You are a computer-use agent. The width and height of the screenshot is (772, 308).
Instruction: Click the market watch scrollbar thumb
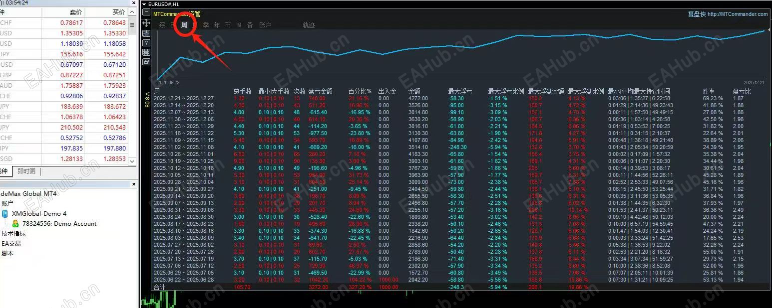point(132,25)
